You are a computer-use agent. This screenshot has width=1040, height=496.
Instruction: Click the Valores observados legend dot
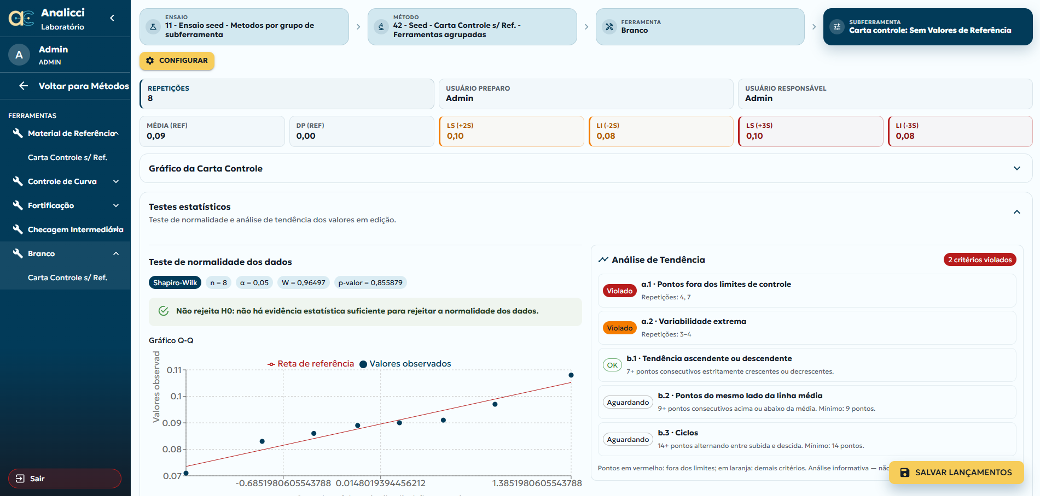363,364
